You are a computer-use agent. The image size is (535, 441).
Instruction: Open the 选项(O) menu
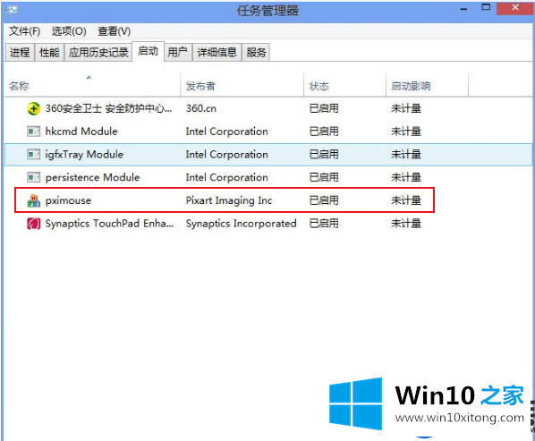pyautogui.click(x=69, y=31)
